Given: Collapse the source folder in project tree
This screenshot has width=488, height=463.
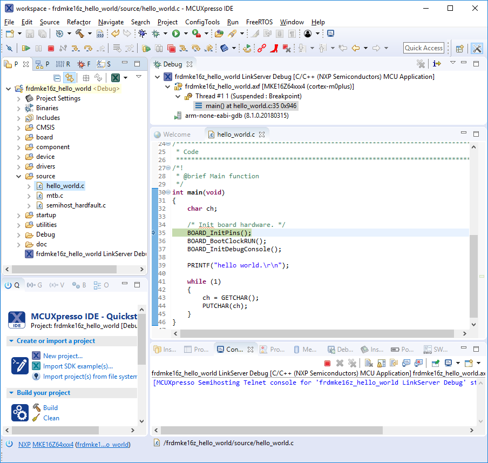Looking at the screenshot, I should coord(19,176).
